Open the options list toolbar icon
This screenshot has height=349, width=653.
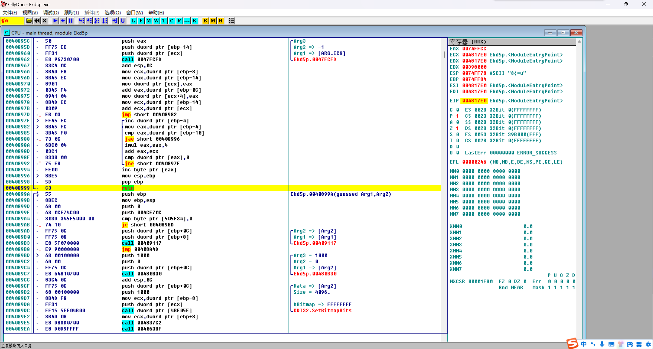[231, 21]
